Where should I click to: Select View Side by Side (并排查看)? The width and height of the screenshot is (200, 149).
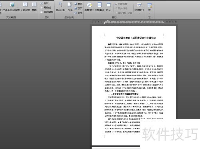click(121, 4)
